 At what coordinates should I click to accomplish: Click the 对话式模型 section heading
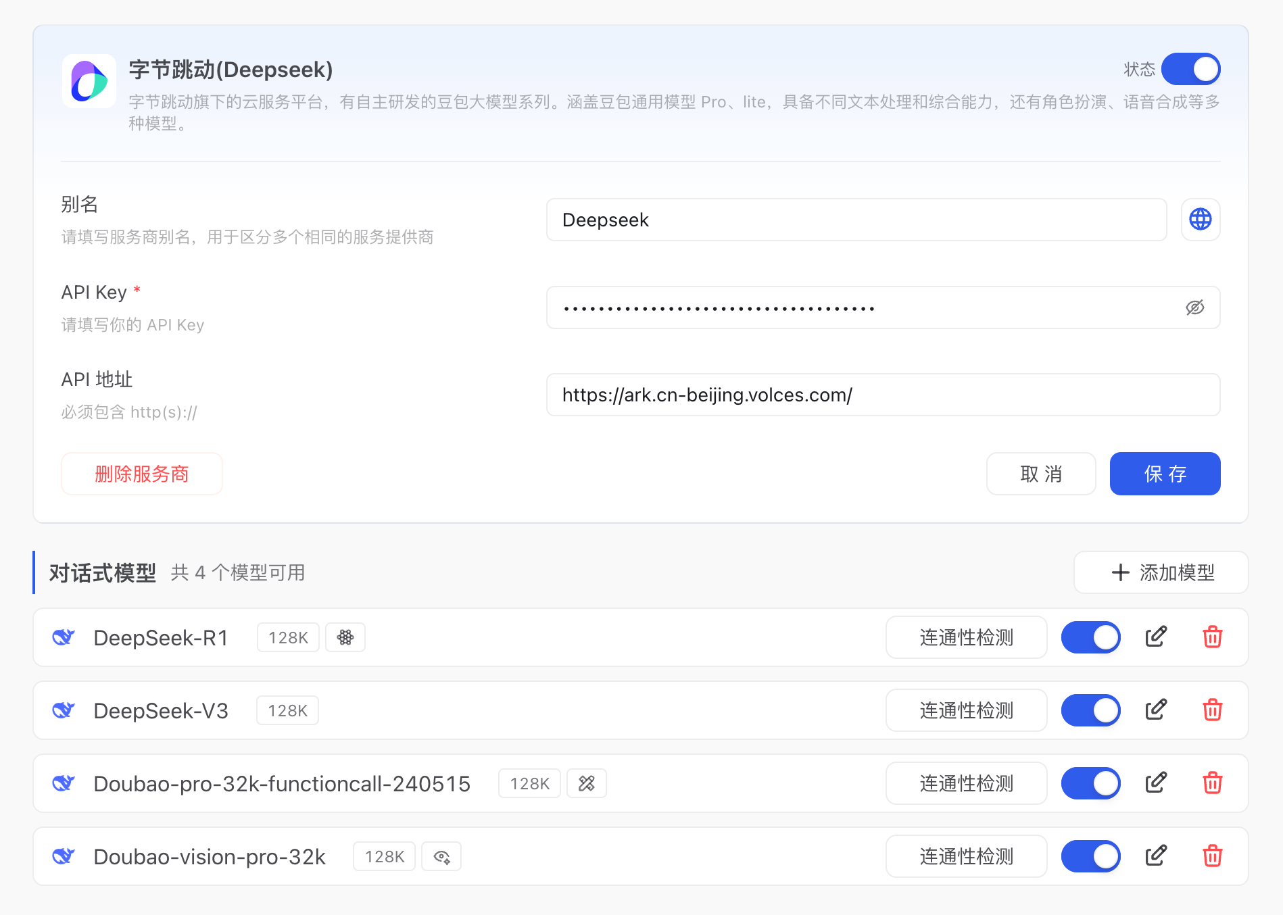(x=103, y=573)
